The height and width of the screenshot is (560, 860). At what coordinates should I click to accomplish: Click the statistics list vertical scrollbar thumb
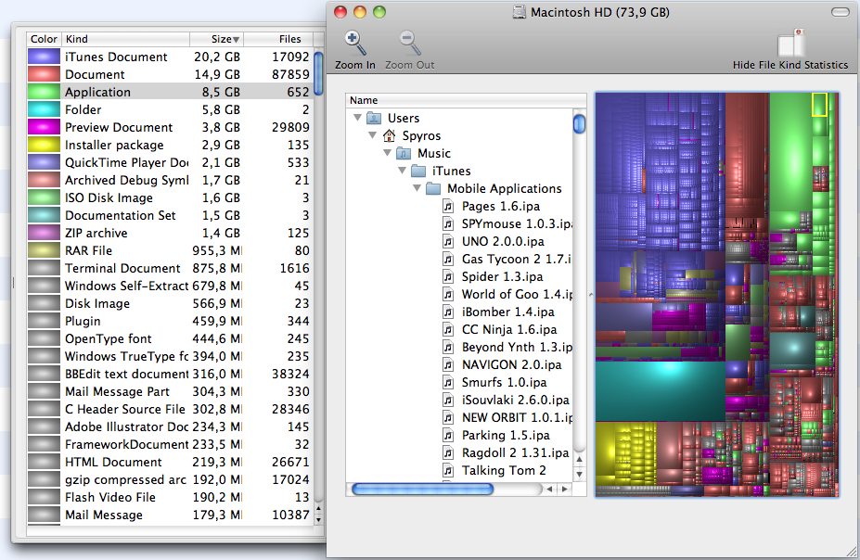pos(318,74)
